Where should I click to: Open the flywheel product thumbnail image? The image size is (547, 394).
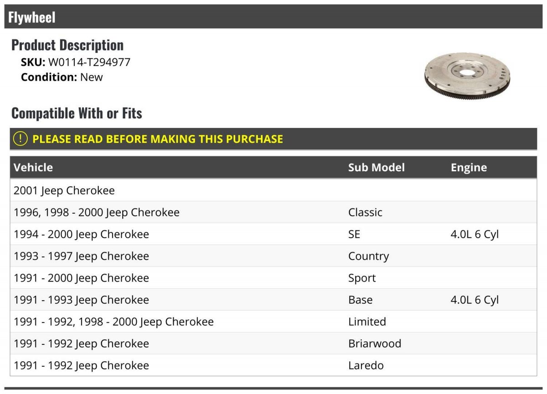pyautogui.click(x=467, y=70)
